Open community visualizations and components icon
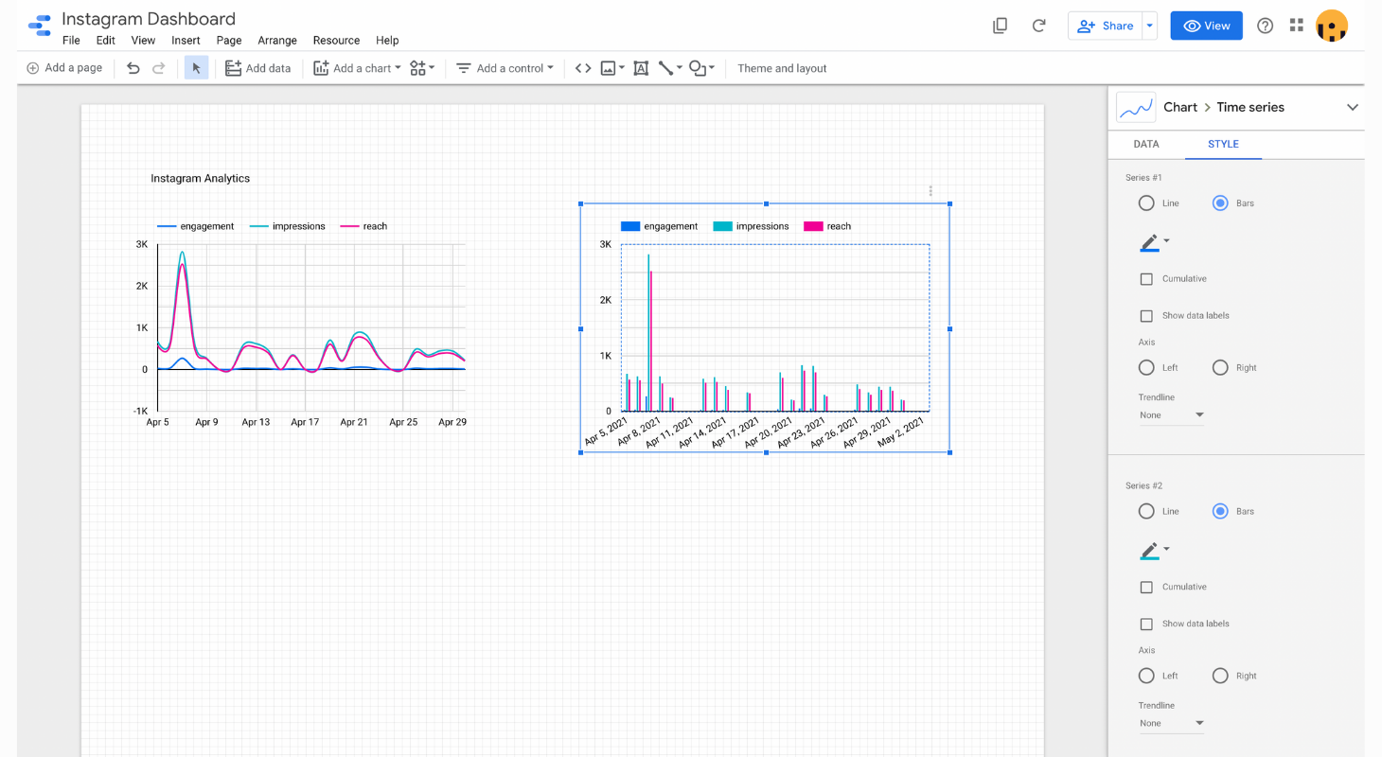Viewport: 1382px width, 757px height. 422,68
